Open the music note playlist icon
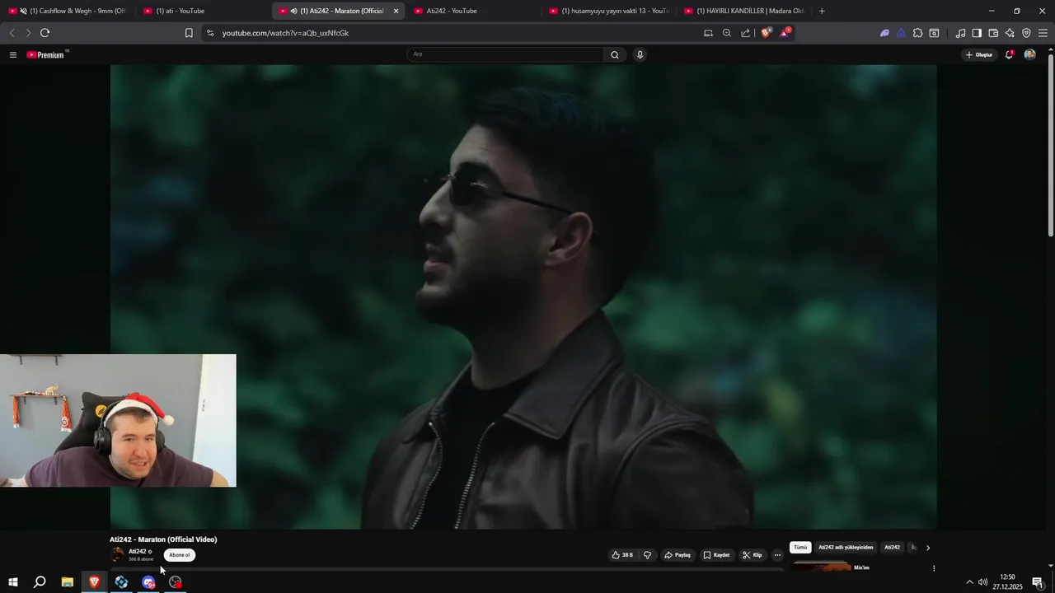The height and width of the screenshot is (593, 1055). point(960,33)
